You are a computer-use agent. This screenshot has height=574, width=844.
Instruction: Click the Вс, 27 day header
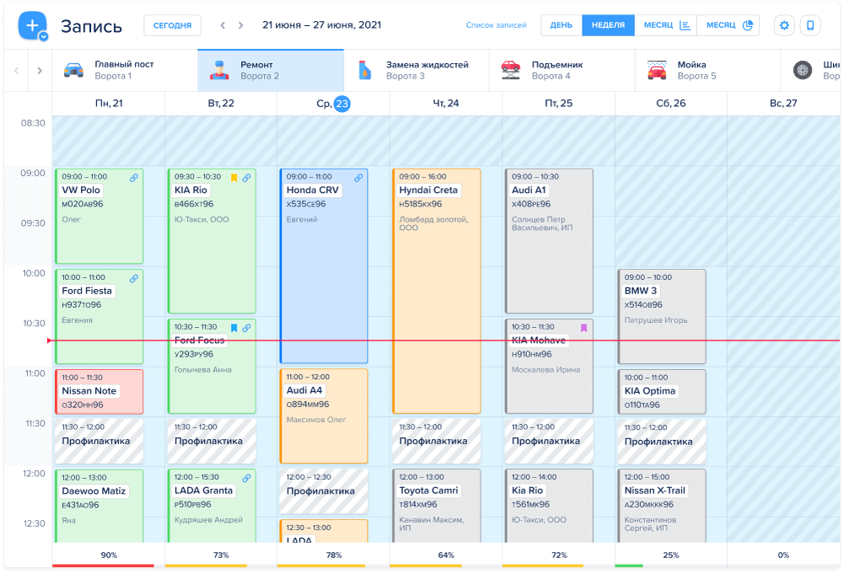783,104
